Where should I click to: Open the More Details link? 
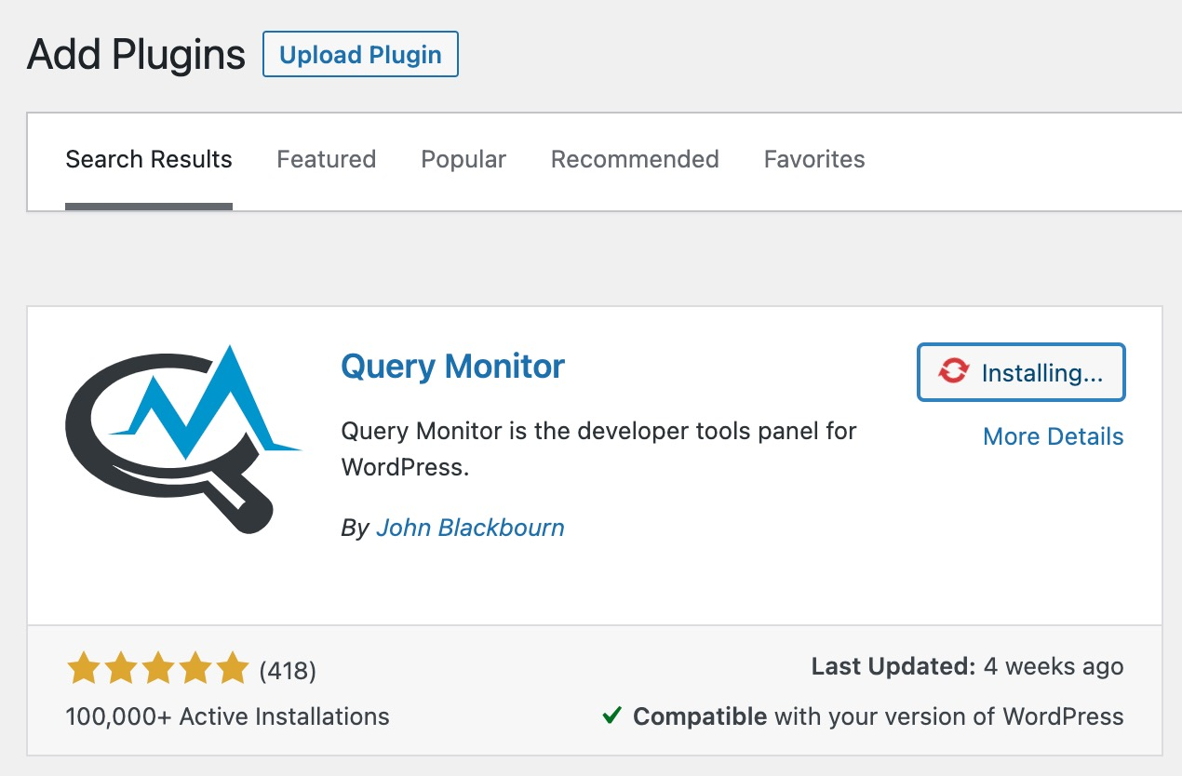(x=1053, y=436)
